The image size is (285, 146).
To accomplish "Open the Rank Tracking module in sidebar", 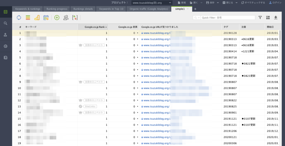I will click(x=6, y=12).
